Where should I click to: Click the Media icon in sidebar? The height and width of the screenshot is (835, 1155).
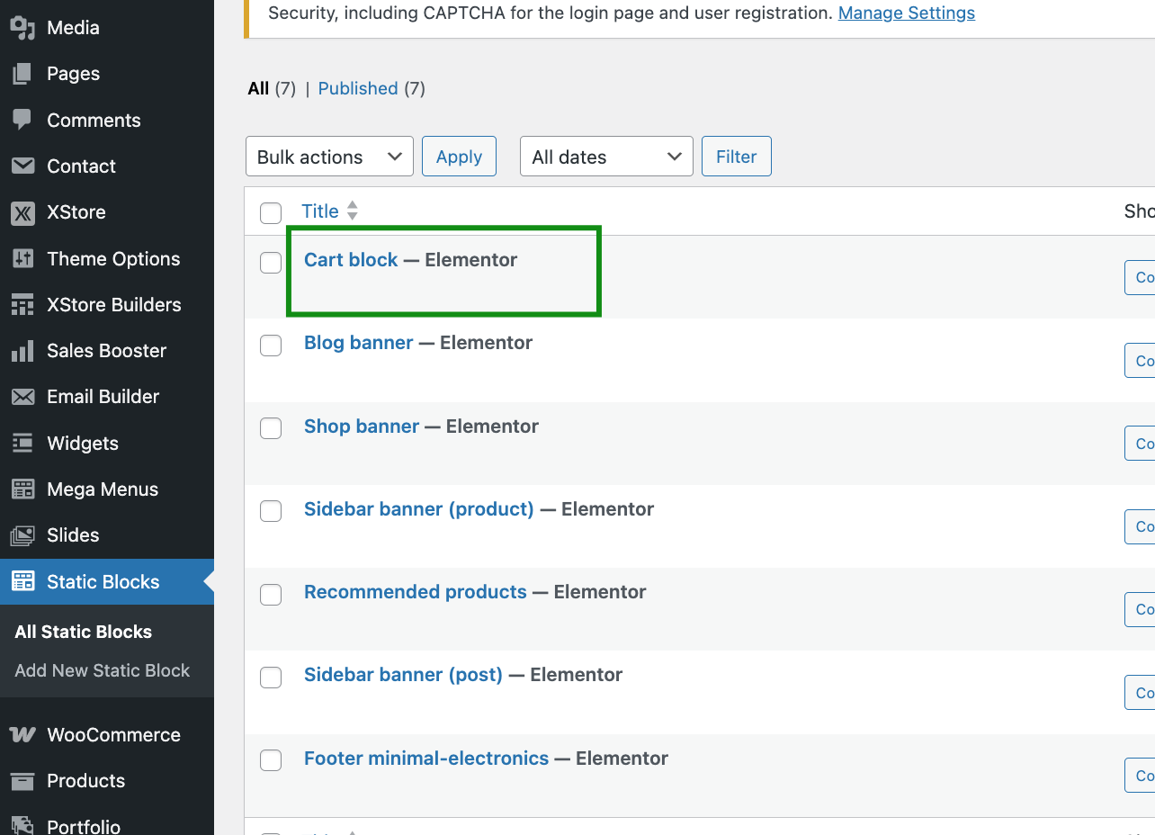tap(22, 28)
